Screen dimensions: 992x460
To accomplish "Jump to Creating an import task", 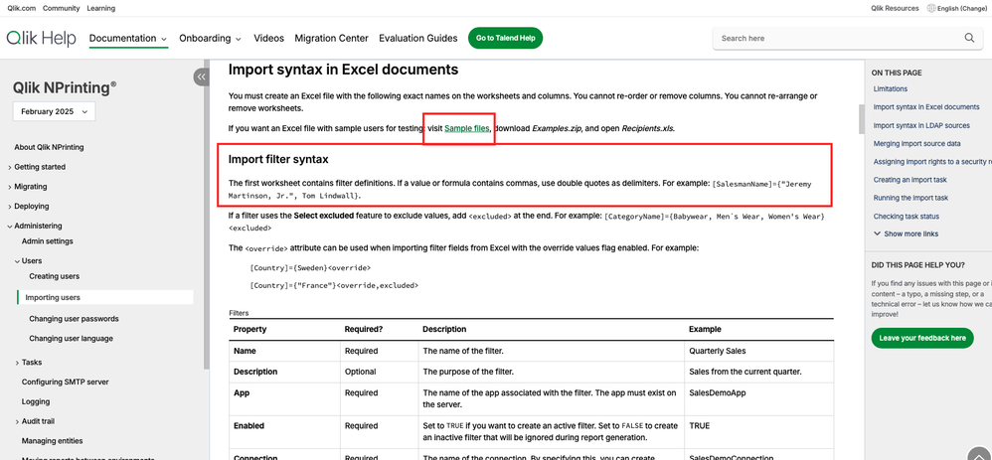I will pos(909,180).
